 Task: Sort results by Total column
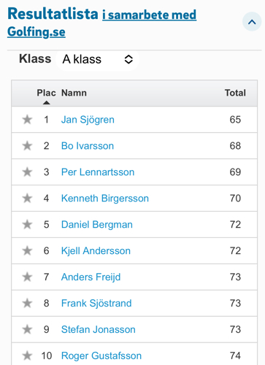tap(235, 93)
